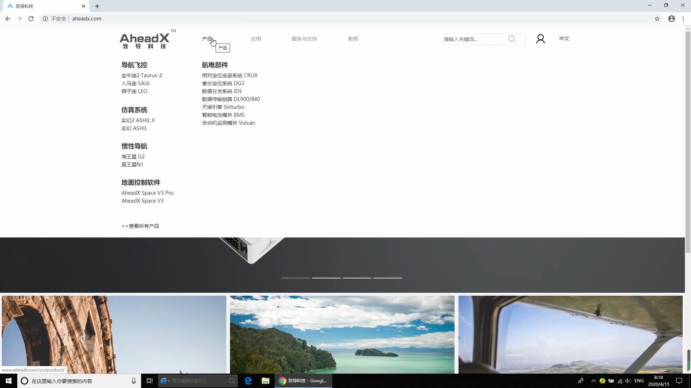The image size is (691, 388).
Task: Close the 致导科技 tab
Action: click(x=83, y=6)
